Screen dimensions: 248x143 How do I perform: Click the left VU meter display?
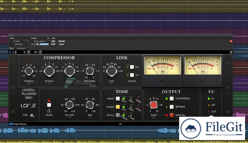163,65
